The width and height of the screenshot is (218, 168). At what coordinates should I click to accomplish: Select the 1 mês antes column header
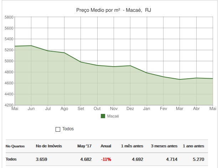131,146
